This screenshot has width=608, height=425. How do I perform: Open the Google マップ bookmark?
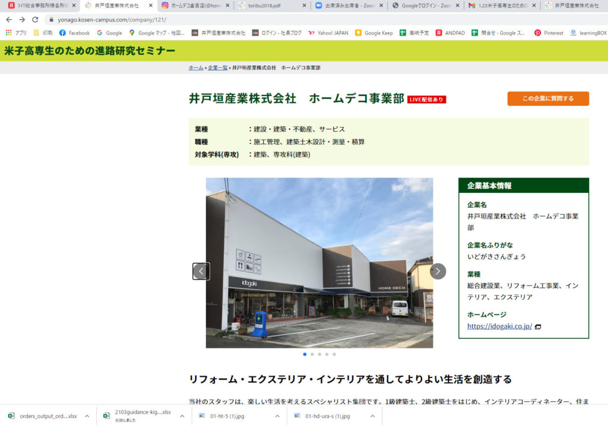pyautogui.click(x=157, y=33)
